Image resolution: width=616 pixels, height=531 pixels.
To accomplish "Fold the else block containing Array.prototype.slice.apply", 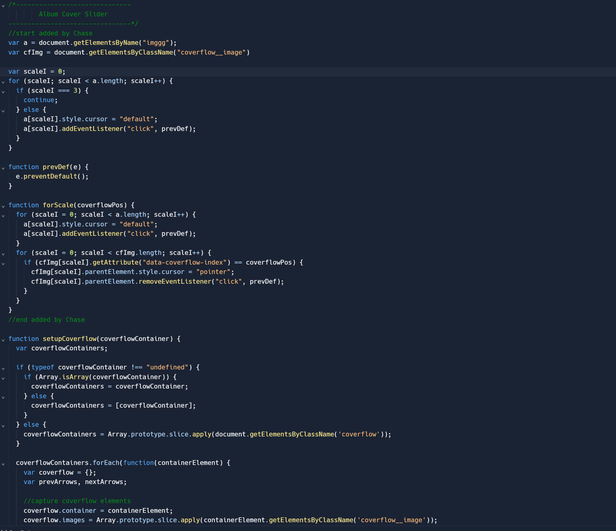I will (3, 426).
